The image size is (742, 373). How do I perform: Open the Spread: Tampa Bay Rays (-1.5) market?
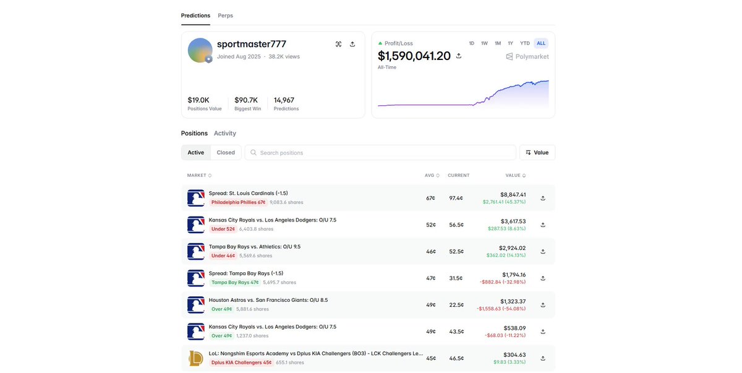pyautogui.click(x=246, y=273)
